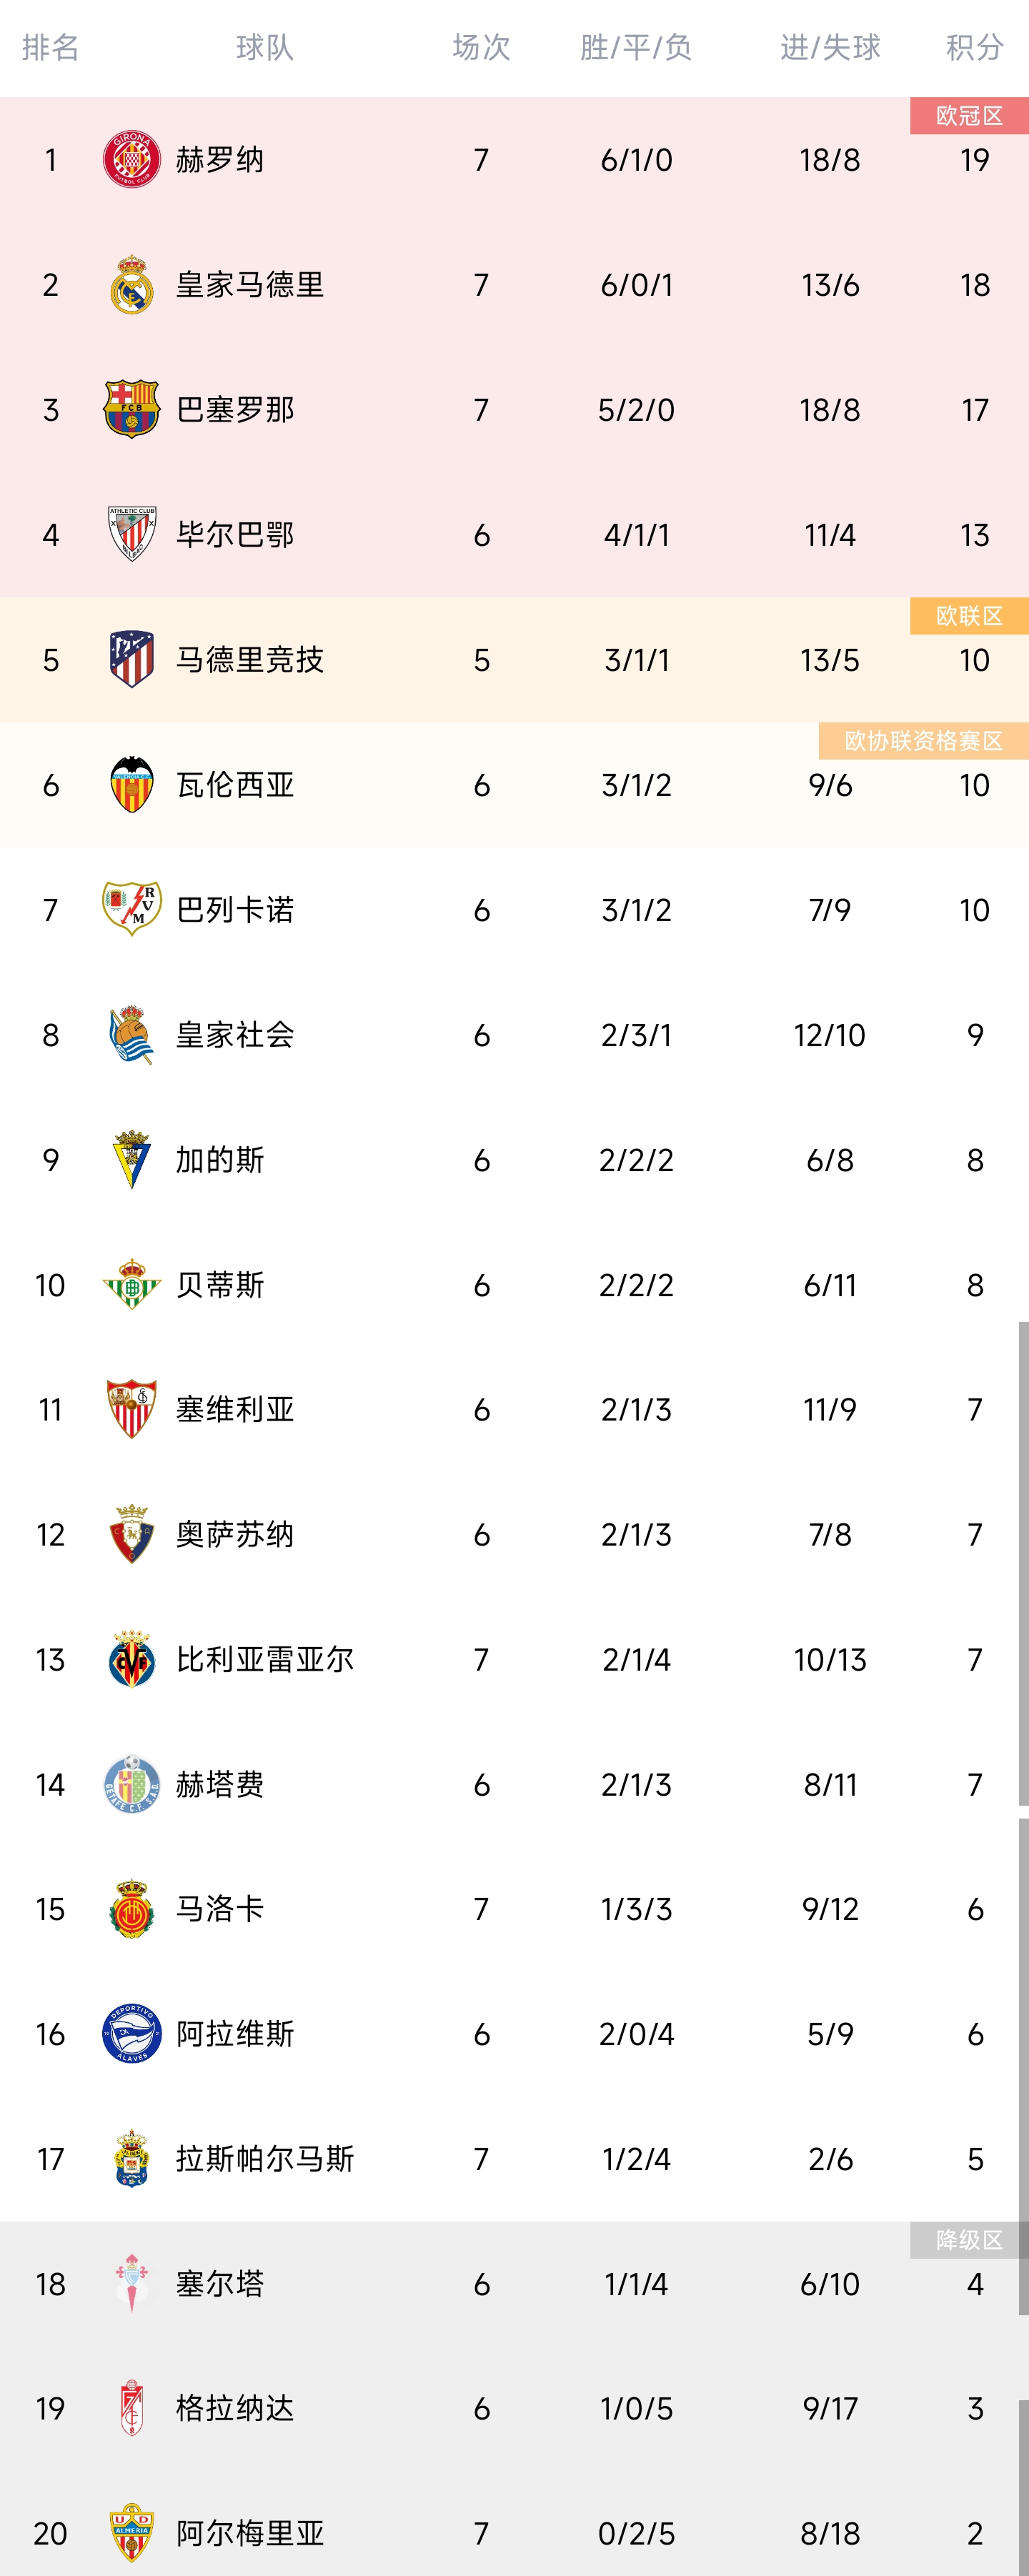Select the Alavés blue round crest
Viewport: 1029px width, 2576px height.
(x=131, y=2033)
